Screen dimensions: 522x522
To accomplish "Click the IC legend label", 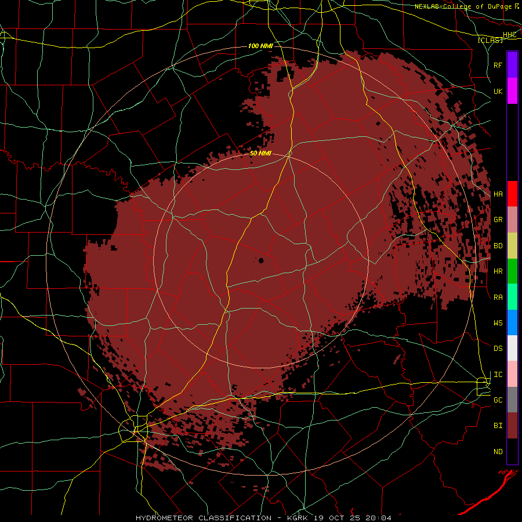I will 498,375.
